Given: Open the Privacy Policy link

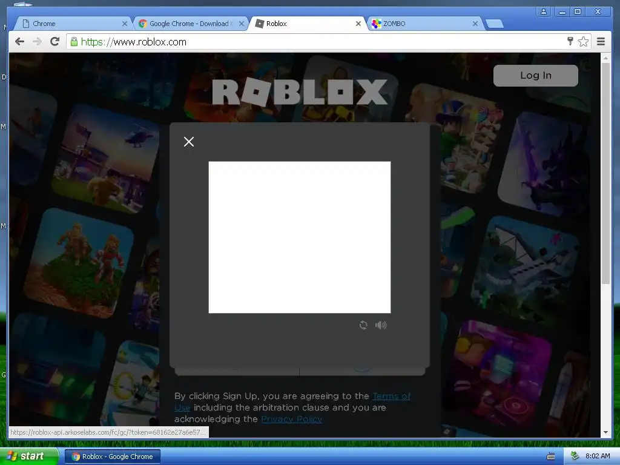Looking at the screenshot, I should (291, 419).
